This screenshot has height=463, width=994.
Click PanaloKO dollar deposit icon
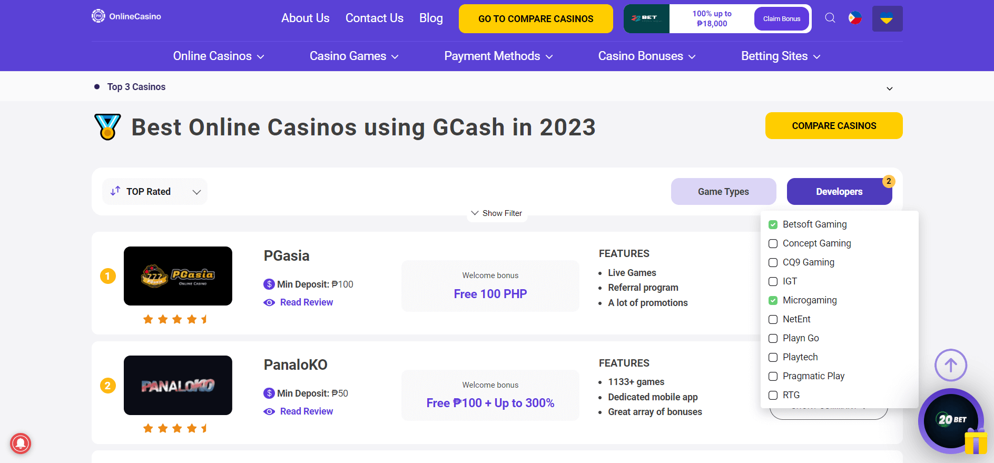click(269, 393)
